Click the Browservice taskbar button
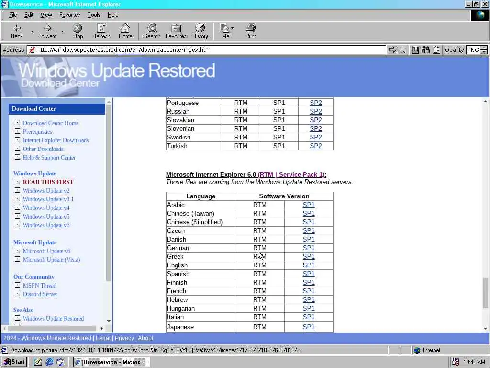Screen dimensions: 490x368 [x=111, y=362]
